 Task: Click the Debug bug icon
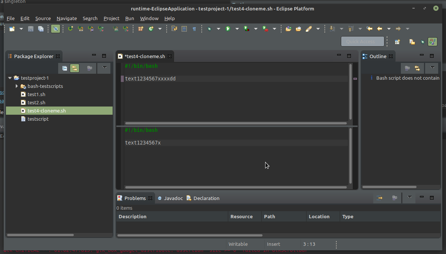click(210, 29)
